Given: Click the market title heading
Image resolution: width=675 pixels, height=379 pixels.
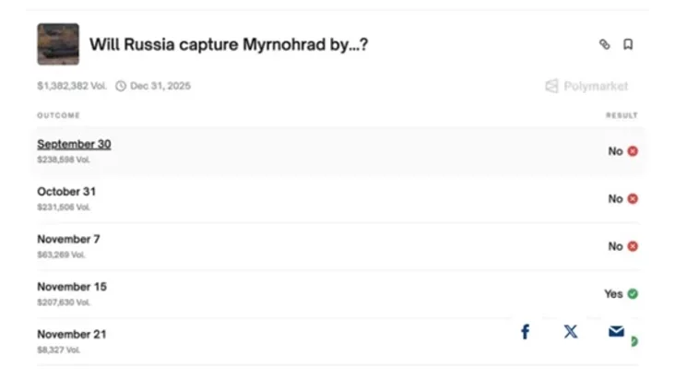Looking at the screenshot, I should [230, 44].
